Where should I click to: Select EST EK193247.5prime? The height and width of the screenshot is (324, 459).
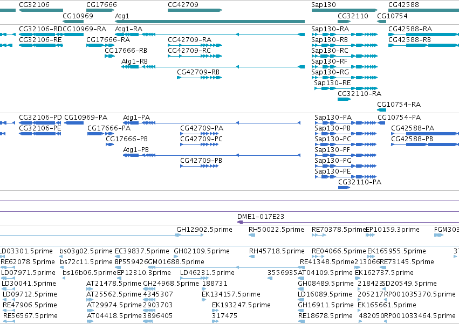(215, 311)
